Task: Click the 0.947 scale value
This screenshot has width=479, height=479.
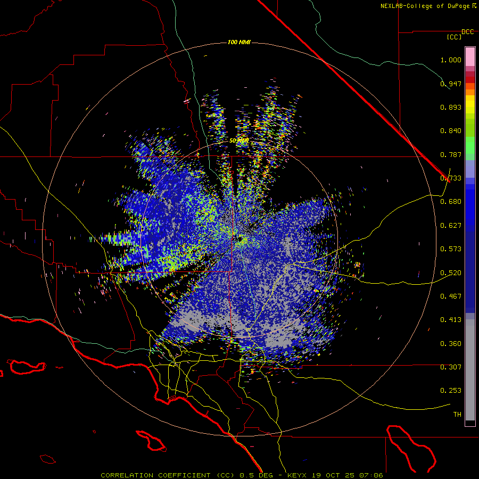Action: pyautogui.click(x=451, y=84)
